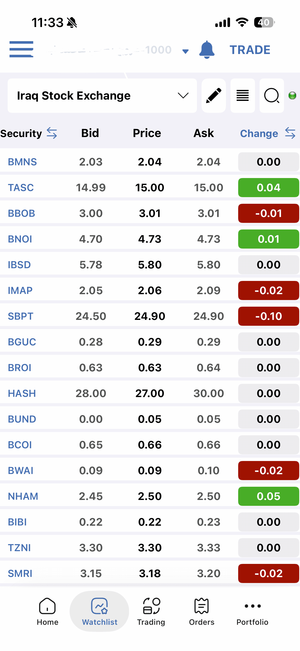This screenshot has height=651, width=300.
Task: Select HASH ticker
Action: pos(22,393)
